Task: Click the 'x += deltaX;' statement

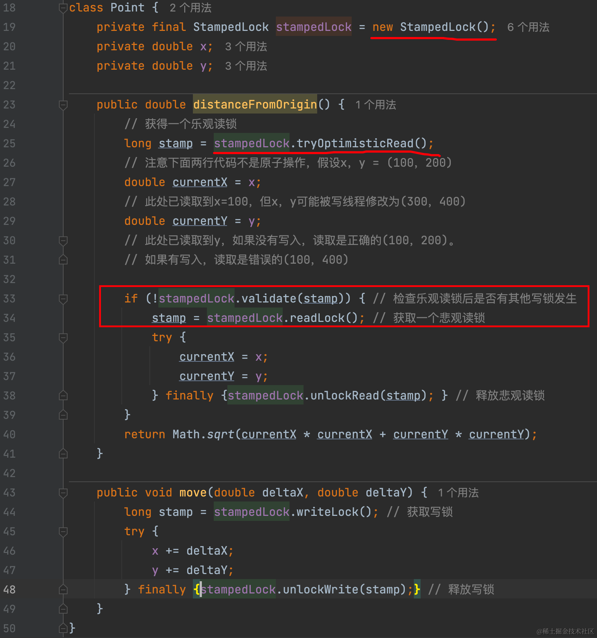Action: pos(193,551)
